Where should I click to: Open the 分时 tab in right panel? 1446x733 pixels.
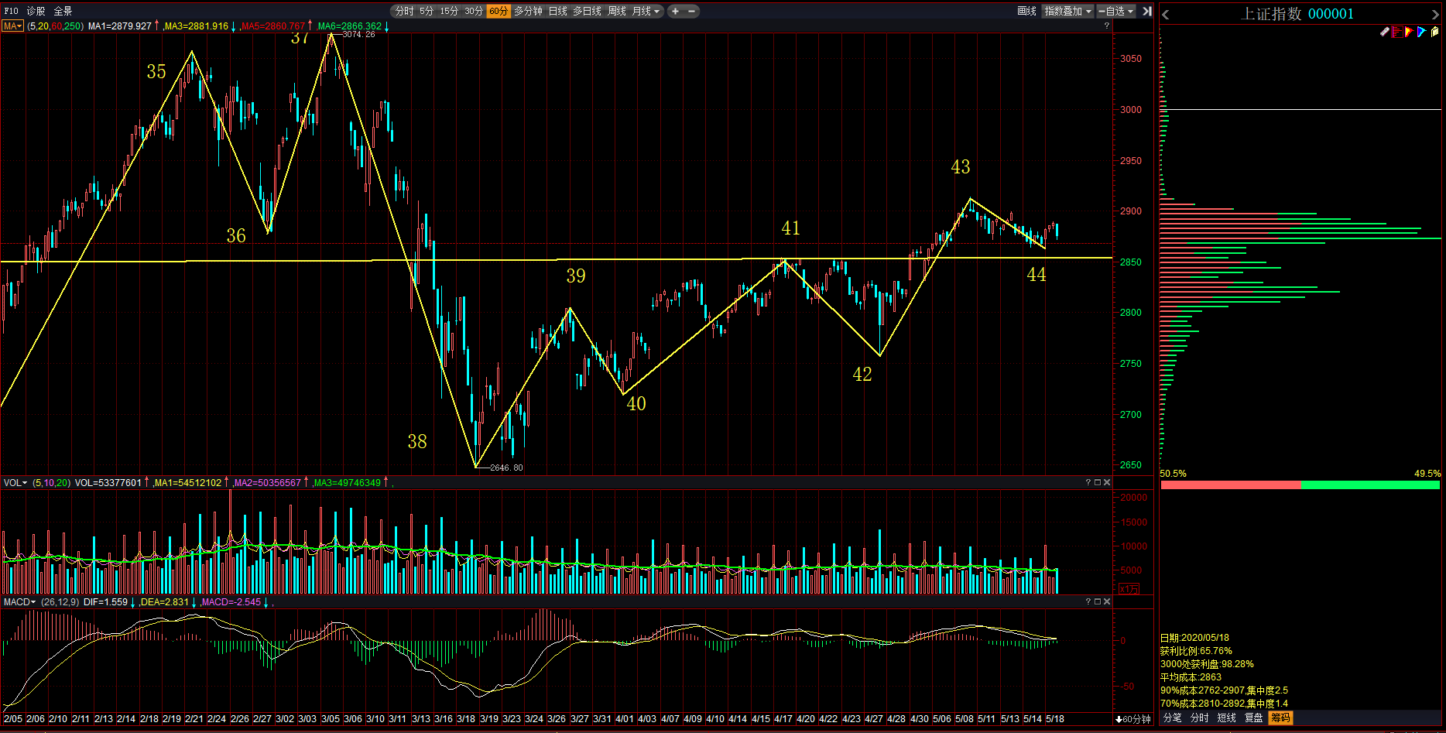(x=1200, y=718)
